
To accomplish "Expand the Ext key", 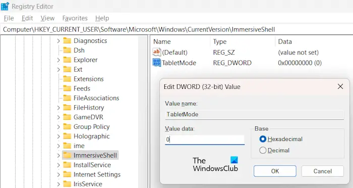I will click(58, 69).
